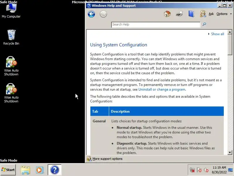Open Help and Support home page
234x176 pixels.
pyautogui.click(x=167, y=14)
